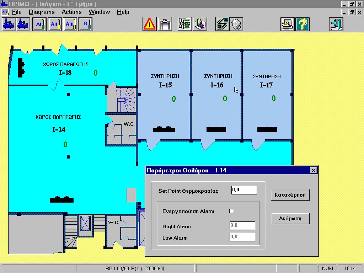Image resolution: width=364 pixels, height=273 pixels.
Task: Open the Diagrams menu
Action: click(42, 12)
